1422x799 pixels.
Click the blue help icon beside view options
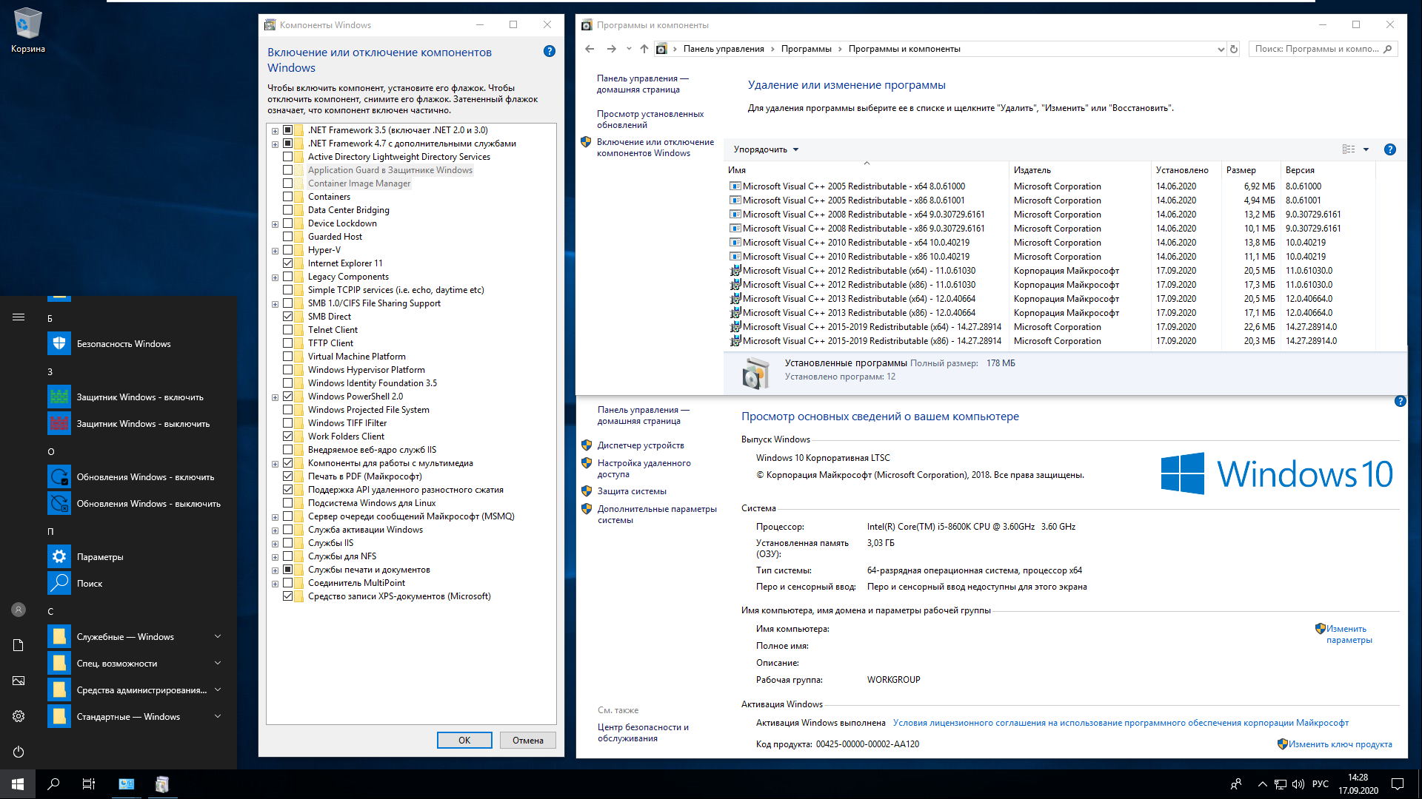coord(1390,149)
